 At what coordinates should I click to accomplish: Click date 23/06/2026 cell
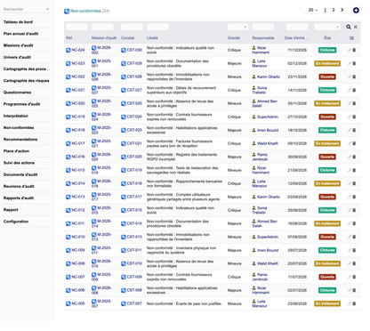pyautogui.click(x=297, y=303)
